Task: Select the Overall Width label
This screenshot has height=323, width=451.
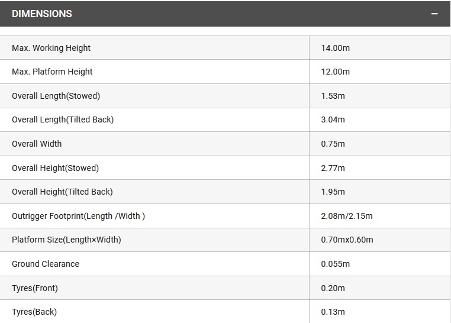Action: coord(37,144)
